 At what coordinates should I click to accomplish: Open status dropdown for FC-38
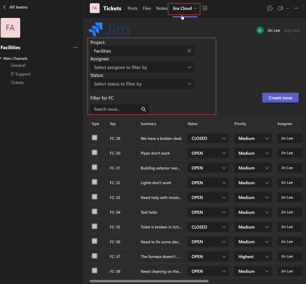click(x=208, y=271)
